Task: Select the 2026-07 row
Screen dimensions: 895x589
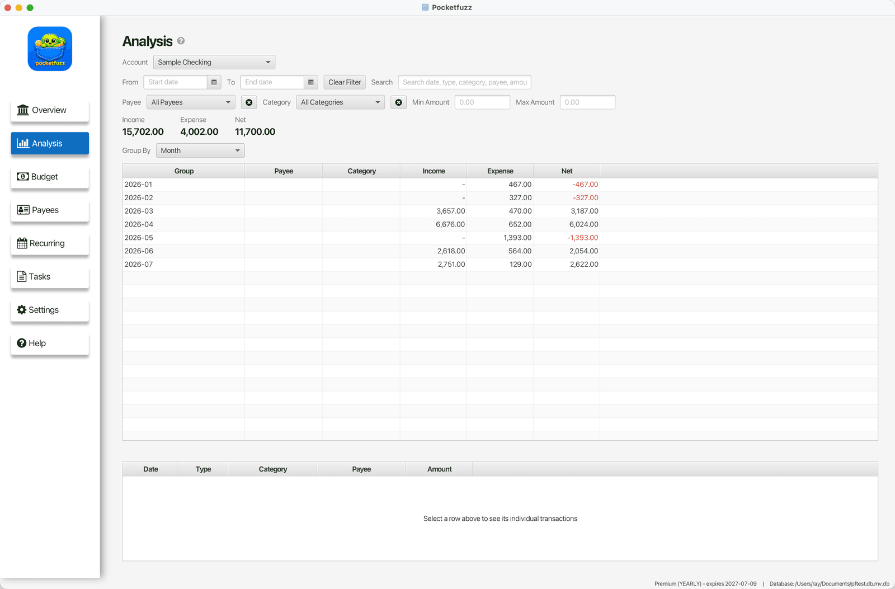Action: (500, 265)
